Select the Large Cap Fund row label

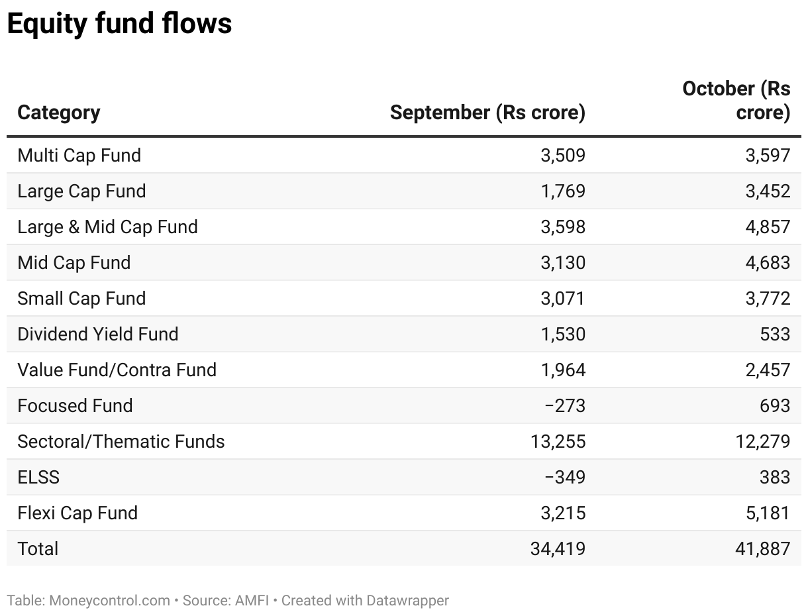click(x=81, y=191)
